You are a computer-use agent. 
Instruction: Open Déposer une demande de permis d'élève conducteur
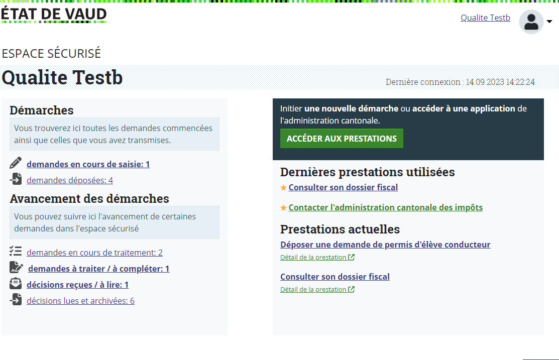click(x=385, y=245)
